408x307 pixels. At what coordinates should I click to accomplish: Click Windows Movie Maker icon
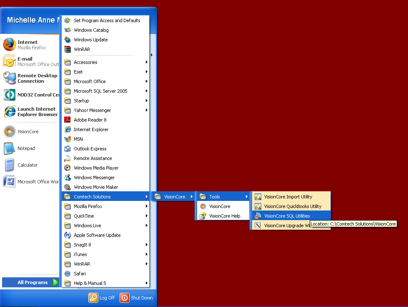[68, 187]
